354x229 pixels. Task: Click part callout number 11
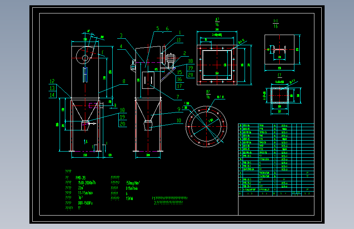[178, 40]
